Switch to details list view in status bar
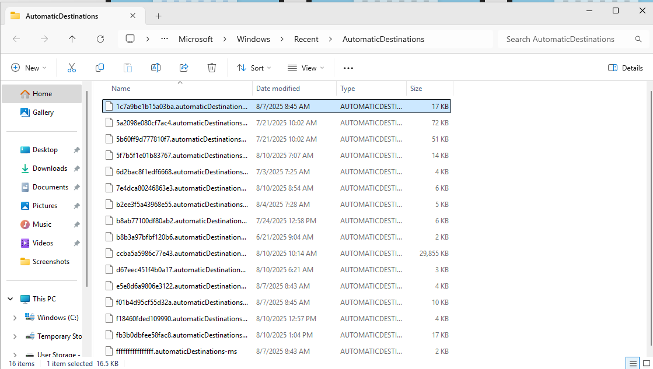This screenshot has height=369, width=653. tap(633, 364)
